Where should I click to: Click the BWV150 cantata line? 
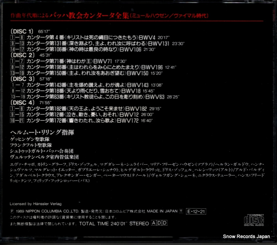pos(86,73)
